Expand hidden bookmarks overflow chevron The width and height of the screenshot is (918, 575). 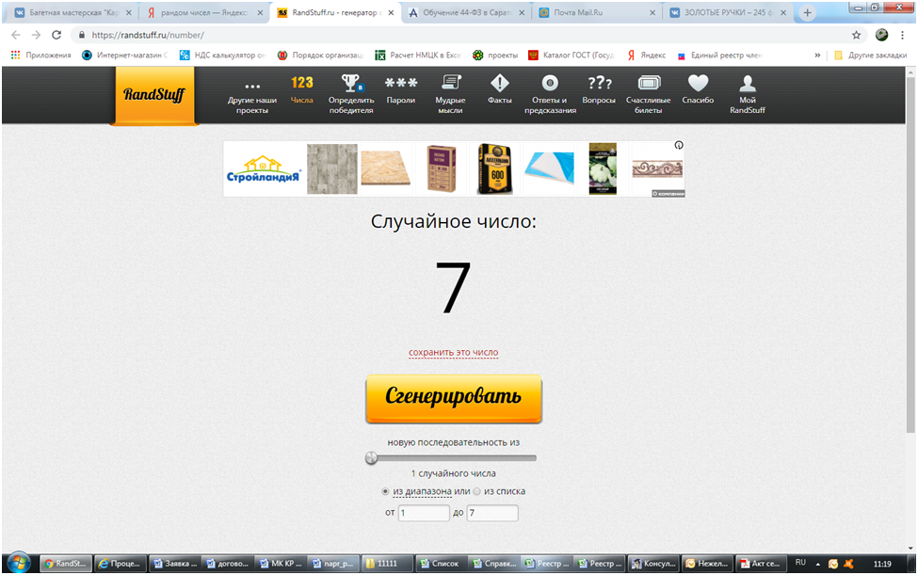click(817, 56)
